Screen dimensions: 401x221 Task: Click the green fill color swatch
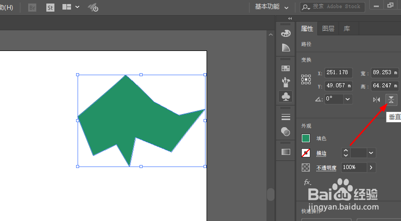click(x=306, y=138)
